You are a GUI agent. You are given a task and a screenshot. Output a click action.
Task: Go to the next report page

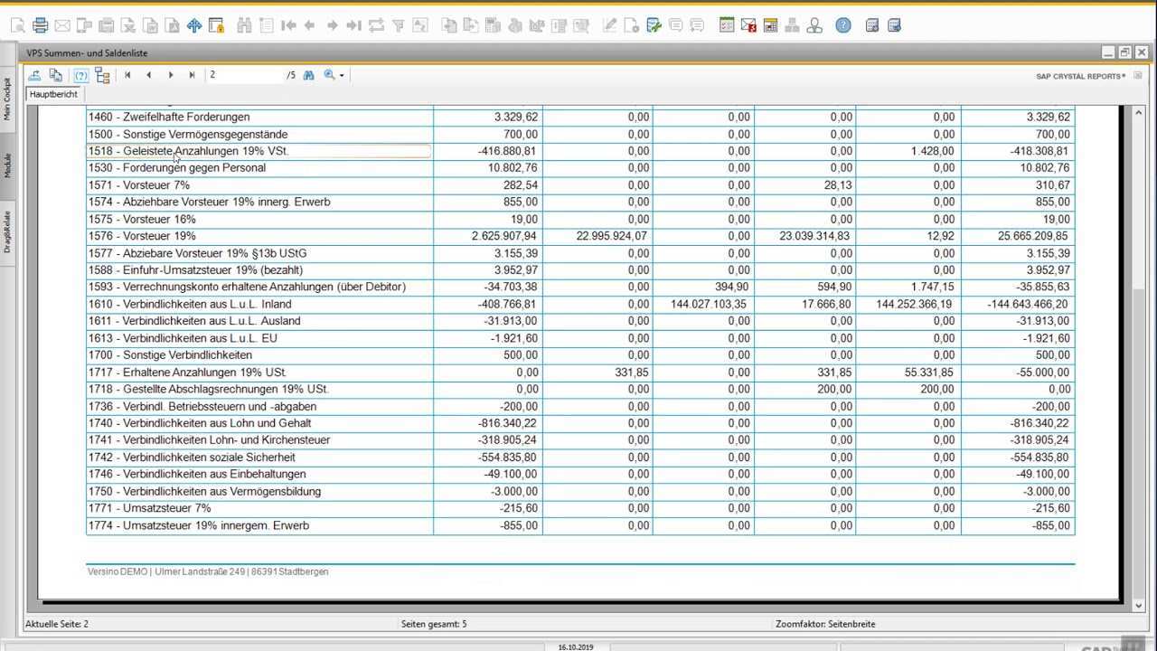pyautogui.click(x=171, y=75)
